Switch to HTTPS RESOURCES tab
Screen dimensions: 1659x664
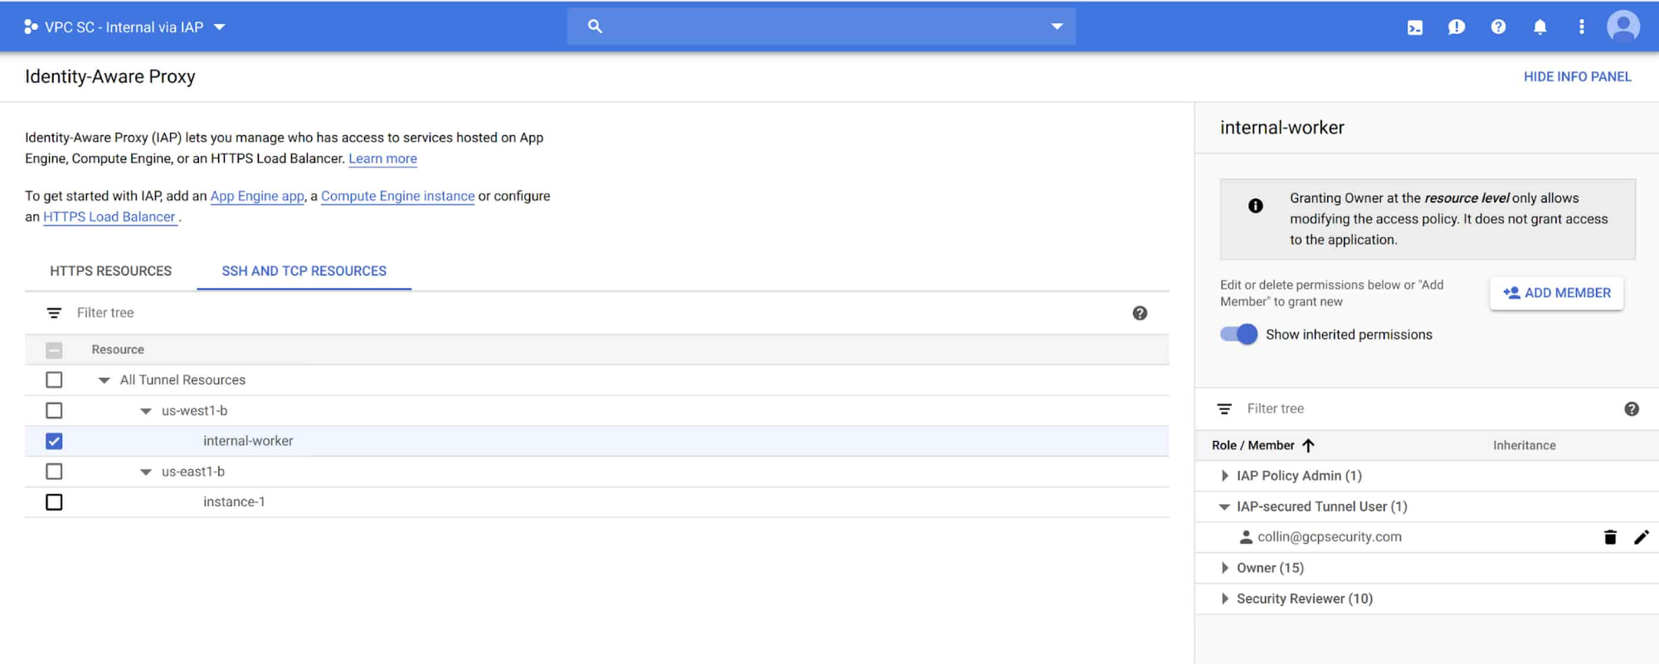tap(111, 271)
